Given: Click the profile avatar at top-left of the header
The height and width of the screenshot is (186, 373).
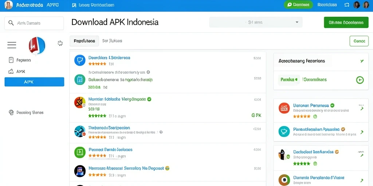Looking at the screenshot, I should [x=9, y=5].
